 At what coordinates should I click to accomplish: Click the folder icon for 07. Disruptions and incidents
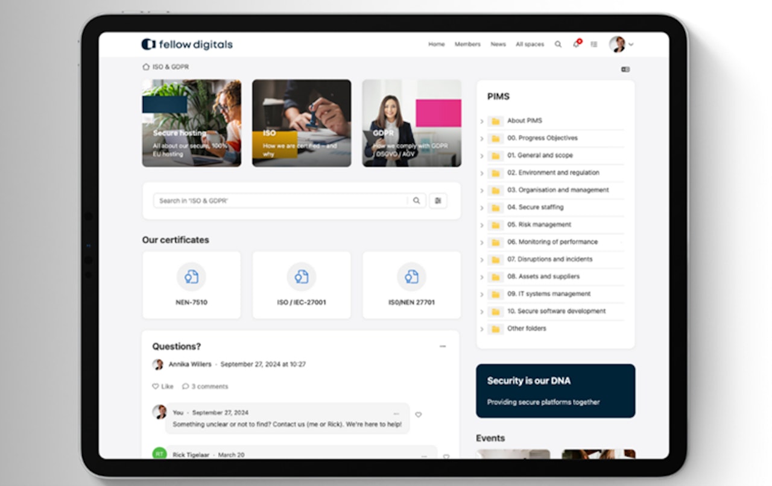pyautogui.click(x=495, y=260)
